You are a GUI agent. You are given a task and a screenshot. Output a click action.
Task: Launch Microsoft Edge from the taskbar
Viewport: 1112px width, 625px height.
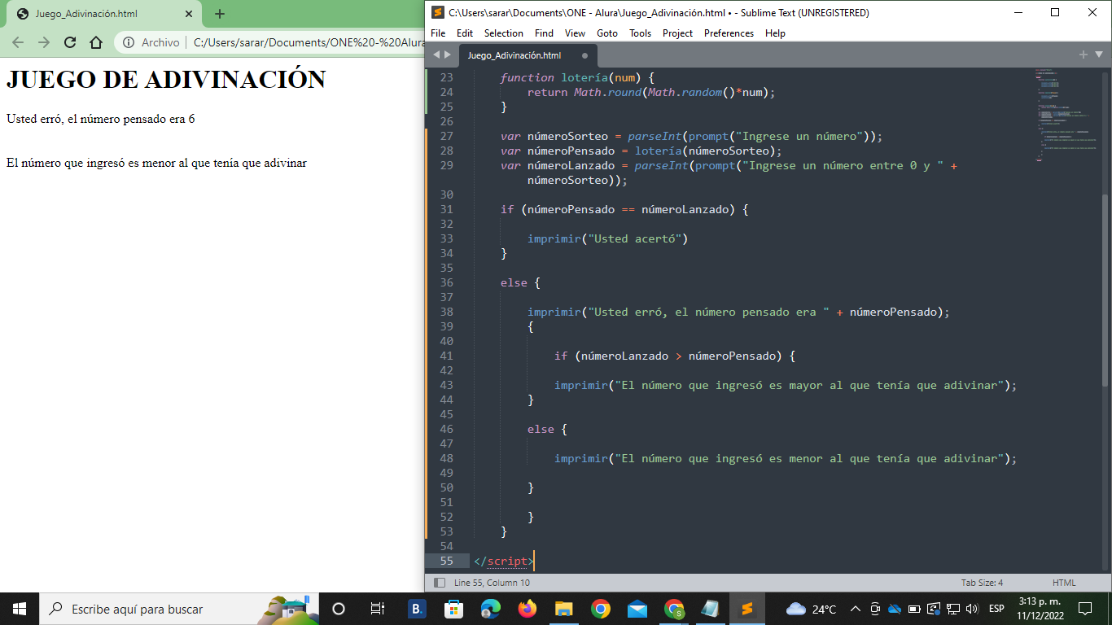tap(490, 609)
